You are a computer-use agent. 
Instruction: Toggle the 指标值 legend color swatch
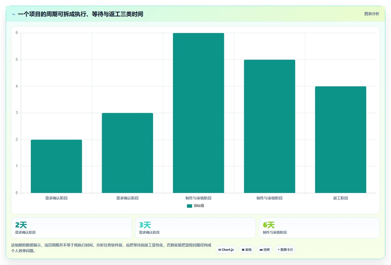[190, 206]
